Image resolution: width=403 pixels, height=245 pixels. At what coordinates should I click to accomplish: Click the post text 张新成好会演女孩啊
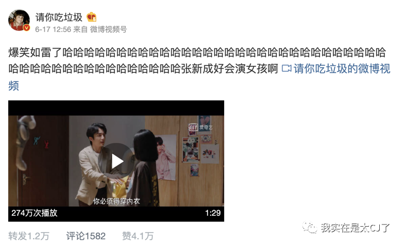pyautogui.click(x=229, y=69)
